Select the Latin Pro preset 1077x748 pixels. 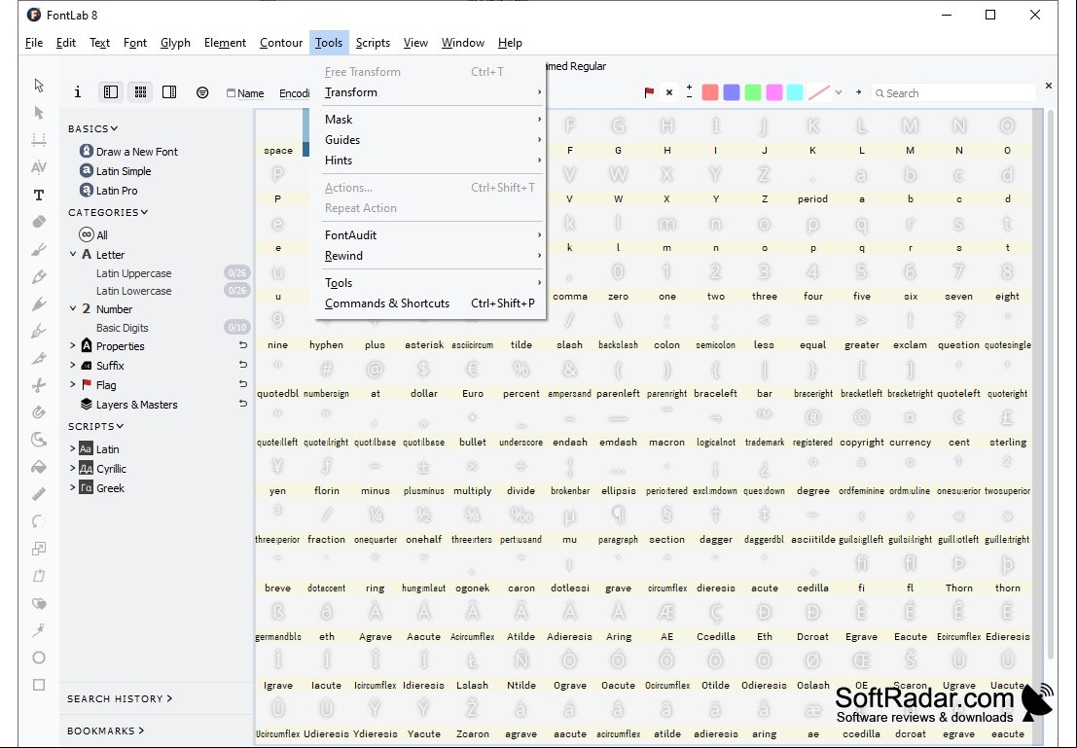point(117,191)
